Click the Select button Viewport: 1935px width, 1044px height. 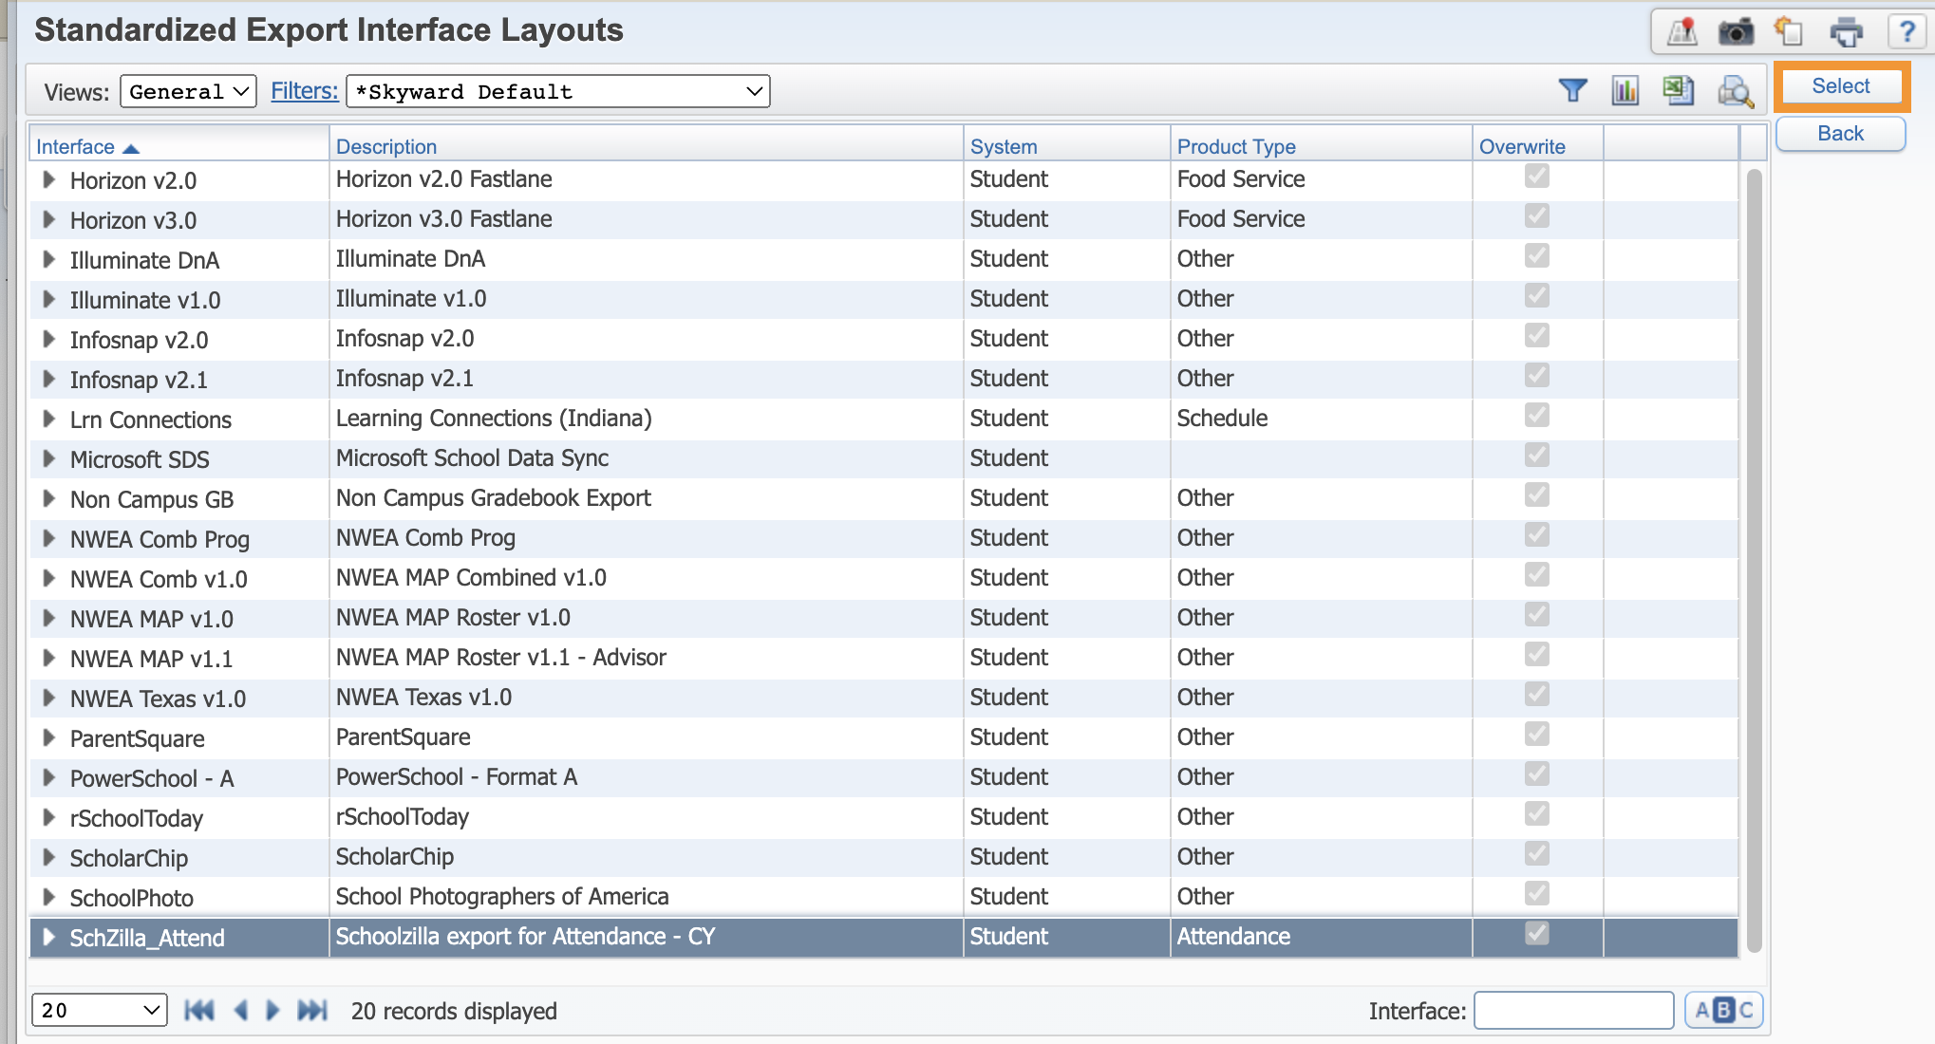[1840, 86]
